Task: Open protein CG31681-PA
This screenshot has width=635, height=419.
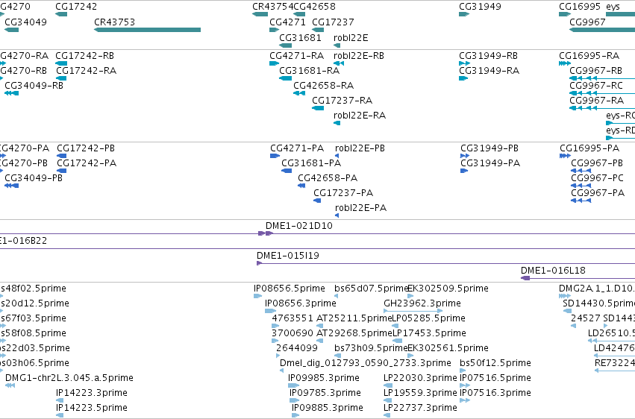Action: 311,163
